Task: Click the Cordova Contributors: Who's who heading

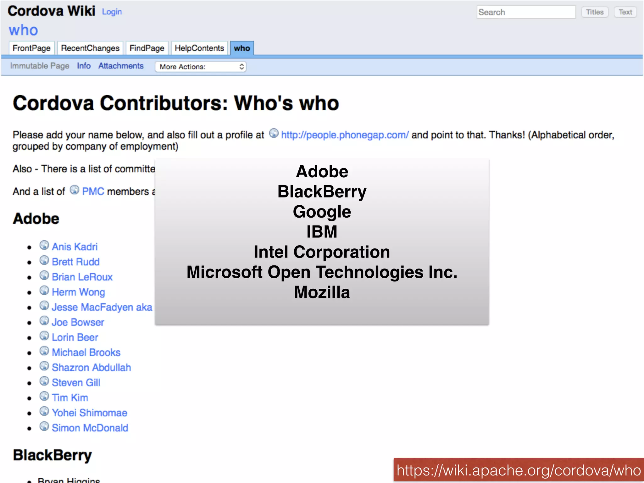Action: 176,103
